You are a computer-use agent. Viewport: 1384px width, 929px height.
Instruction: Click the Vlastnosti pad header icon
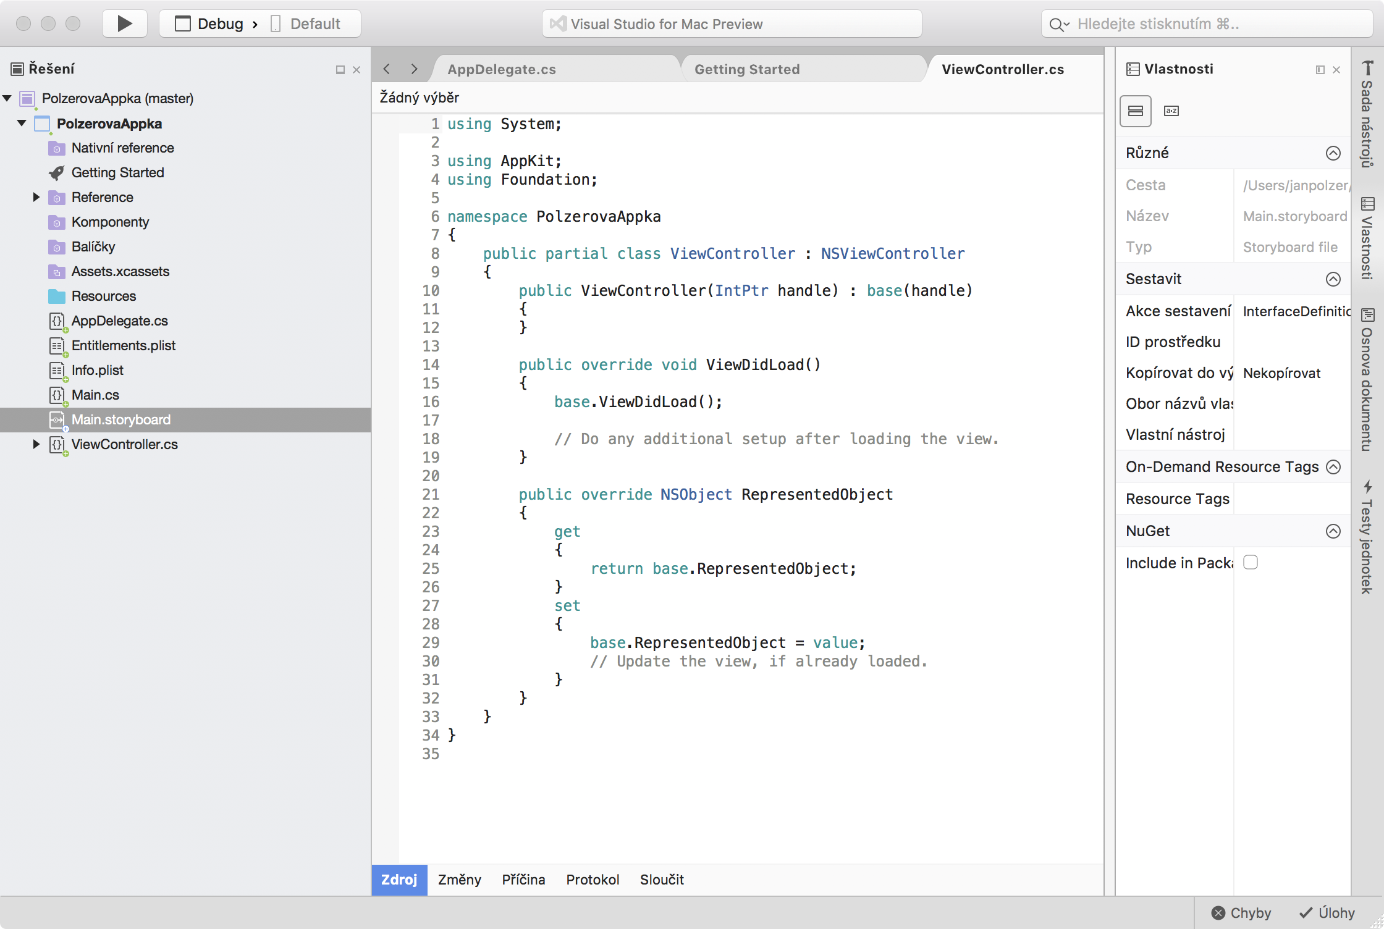pyautogui.click(x=1133, y=69)
